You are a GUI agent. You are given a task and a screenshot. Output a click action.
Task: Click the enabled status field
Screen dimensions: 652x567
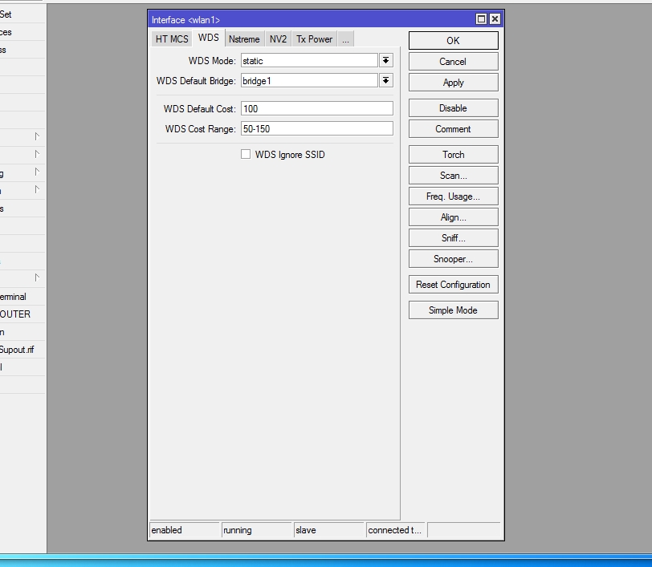coord(185,530)
